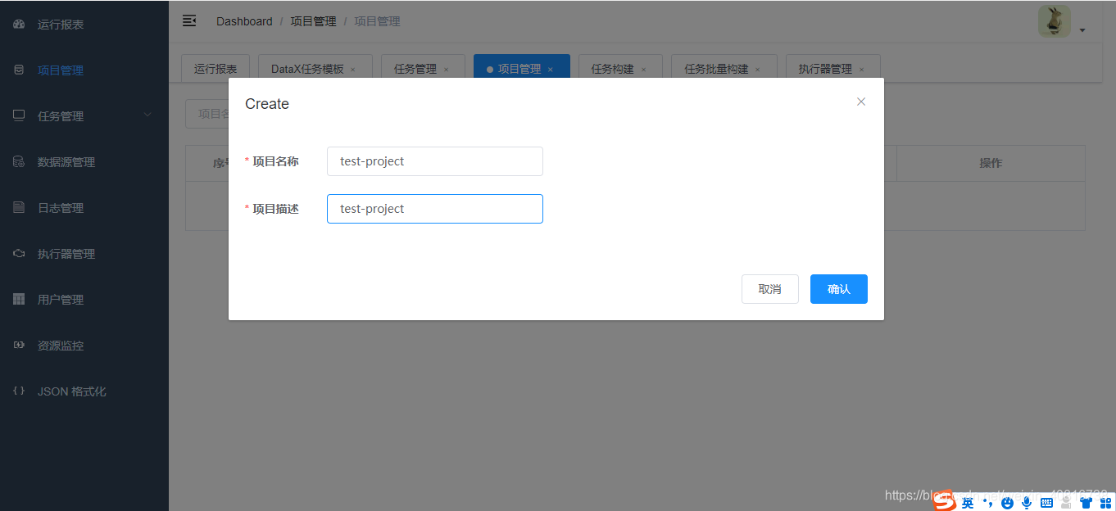
Task: Select the 执行器管理 executor icon in sidebar
Action: click(19, 253)
